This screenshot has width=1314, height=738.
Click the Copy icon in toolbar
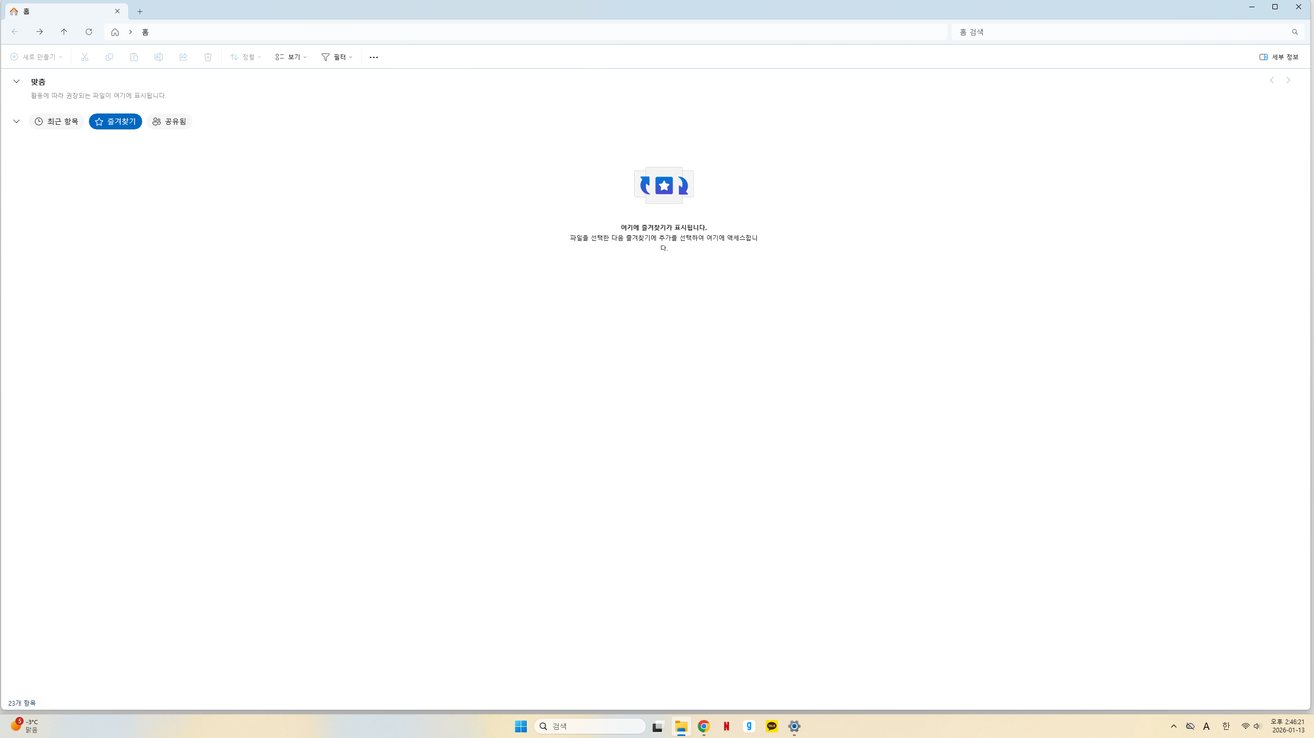click(x=109, y=57)
